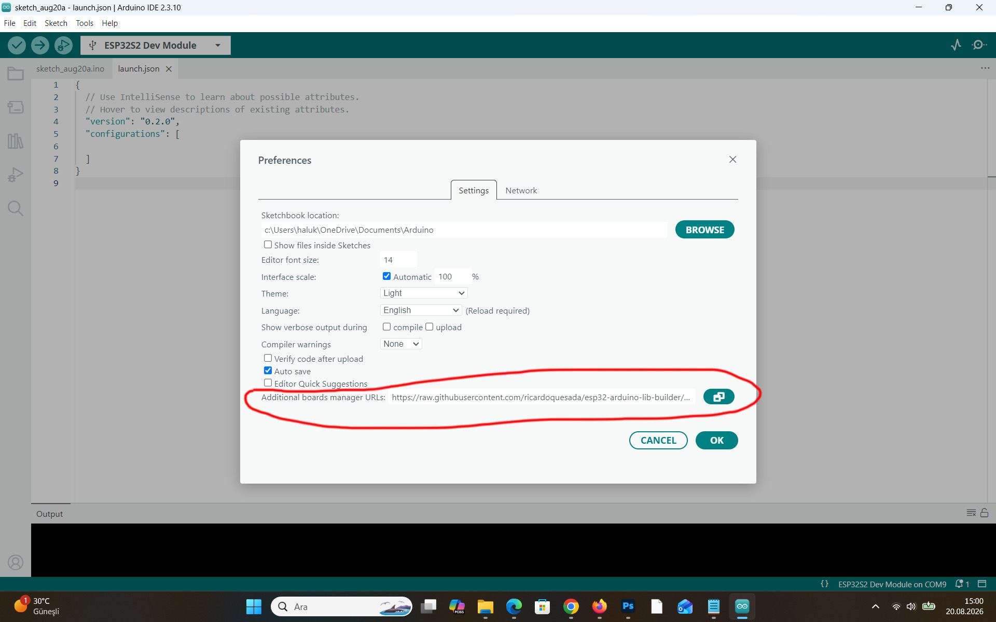Image resolution: width=996 pixels, height=622 pixels.
Task: Disable the Auto save checkbox
Action: pyautogui.click(x=268, y=371)
